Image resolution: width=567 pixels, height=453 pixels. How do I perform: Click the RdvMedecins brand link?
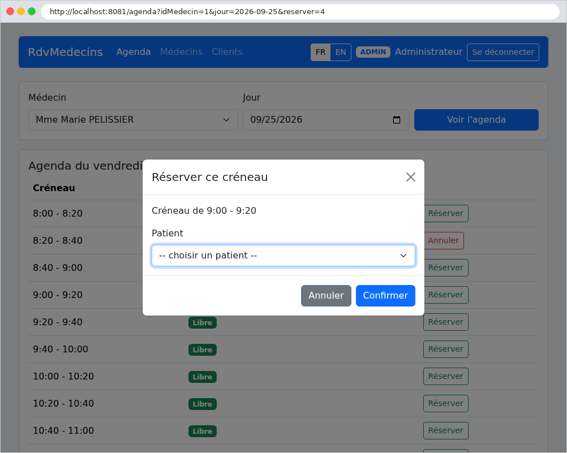[x=66, y=51]
